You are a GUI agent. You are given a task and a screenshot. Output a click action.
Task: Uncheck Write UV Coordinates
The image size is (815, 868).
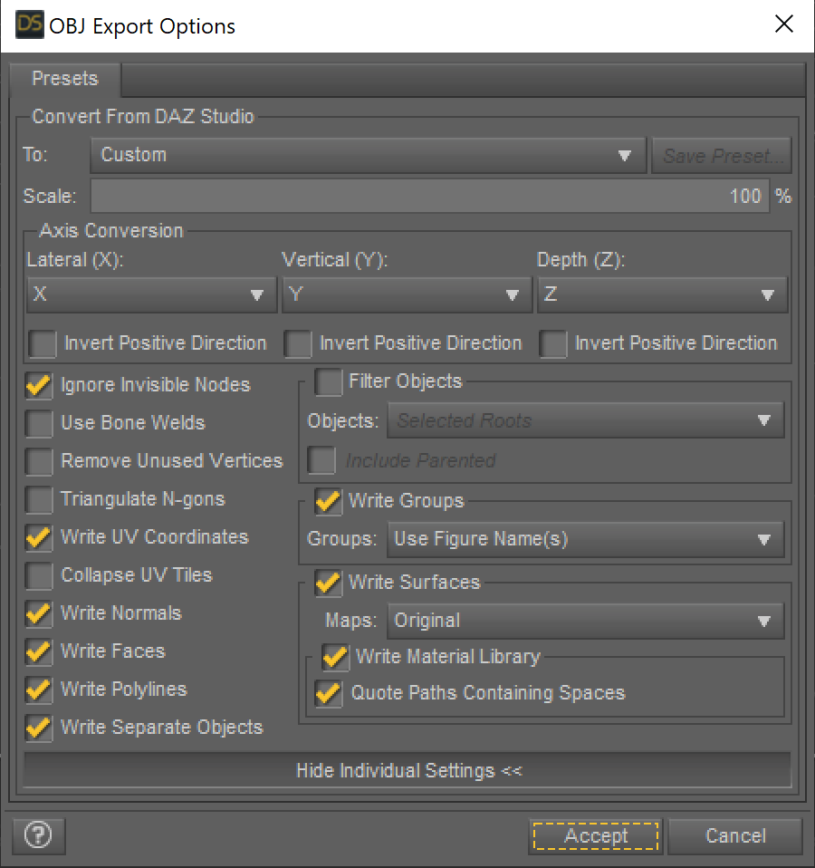point(39,537)
